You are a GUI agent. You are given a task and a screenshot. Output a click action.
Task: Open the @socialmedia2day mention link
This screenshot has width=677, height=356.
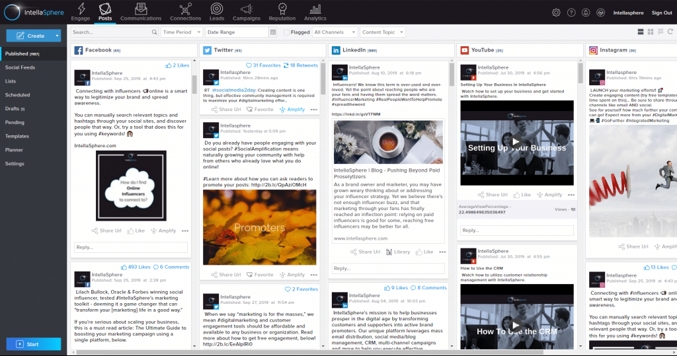click(x=233, y=90)
